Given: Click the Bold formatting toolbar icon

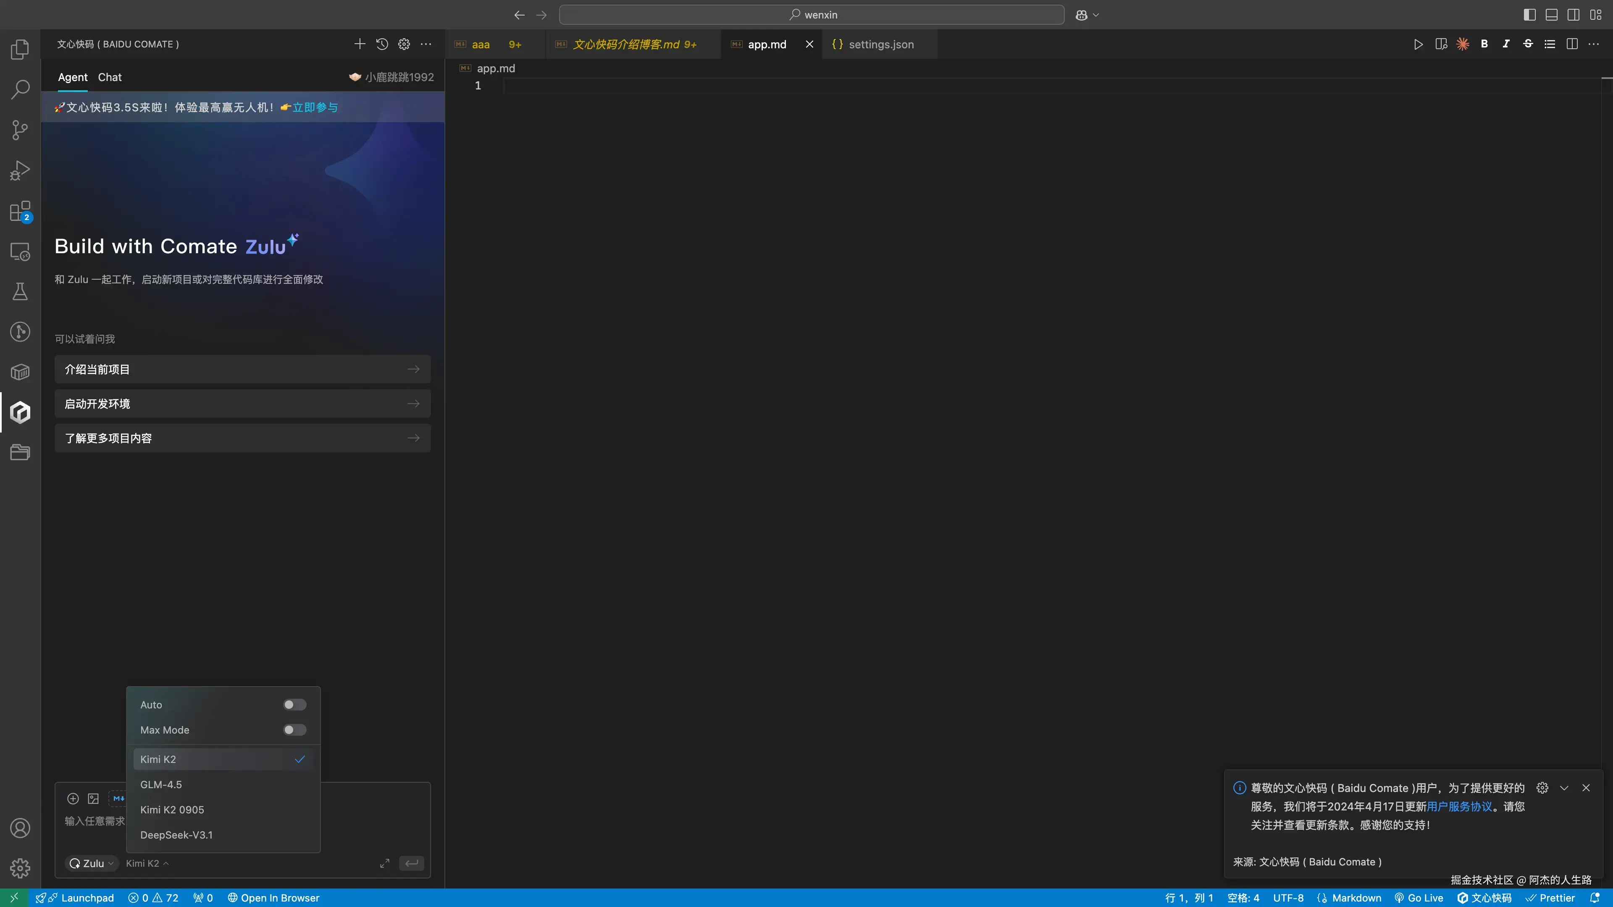Looking at the screenshot, I should coord(1484,44).
